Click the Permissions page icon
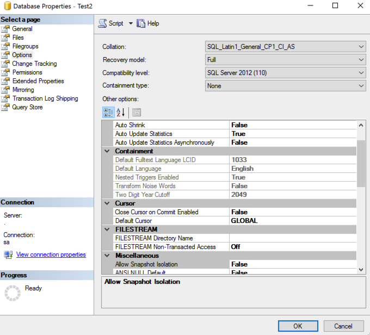 (x=5, y=72)
